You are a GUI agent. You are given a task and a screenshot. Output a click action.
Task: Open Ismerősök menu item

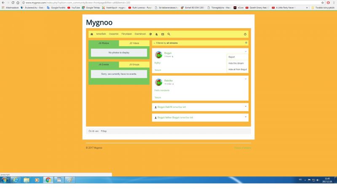tap(101, 34)
